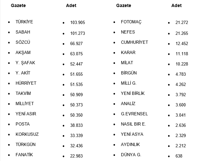211x161 pixels.
Task: Select the 103.905 circulation figure
Action: click(x=78, y=23)
